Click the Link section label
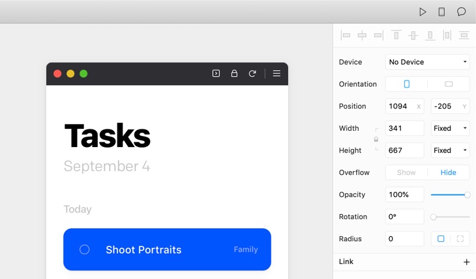 (x=346, y=261)
